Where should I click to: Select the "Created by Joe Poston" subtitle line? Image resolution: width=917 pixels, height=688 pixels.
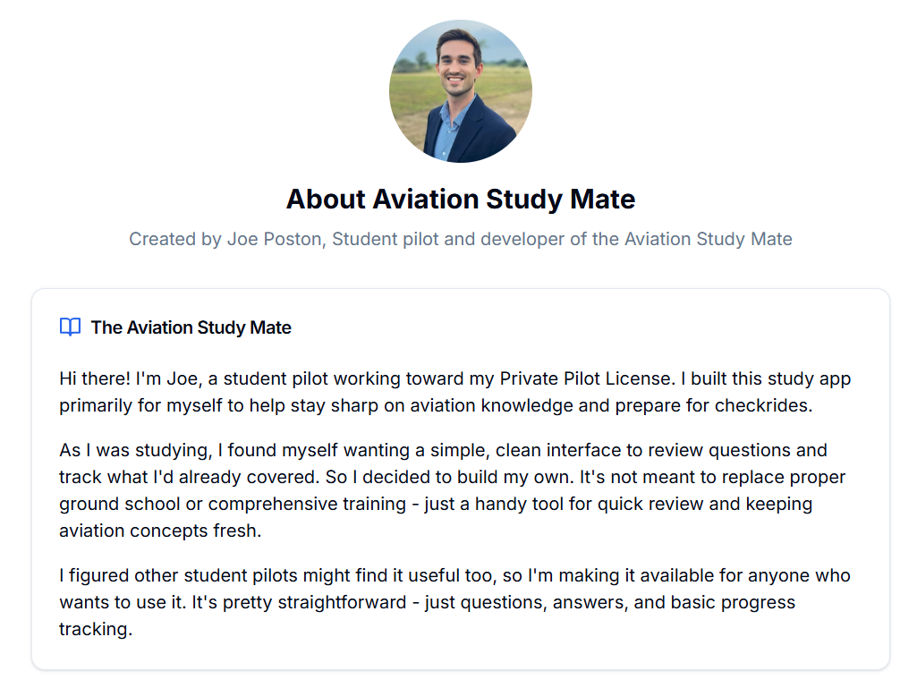(460, 239)
